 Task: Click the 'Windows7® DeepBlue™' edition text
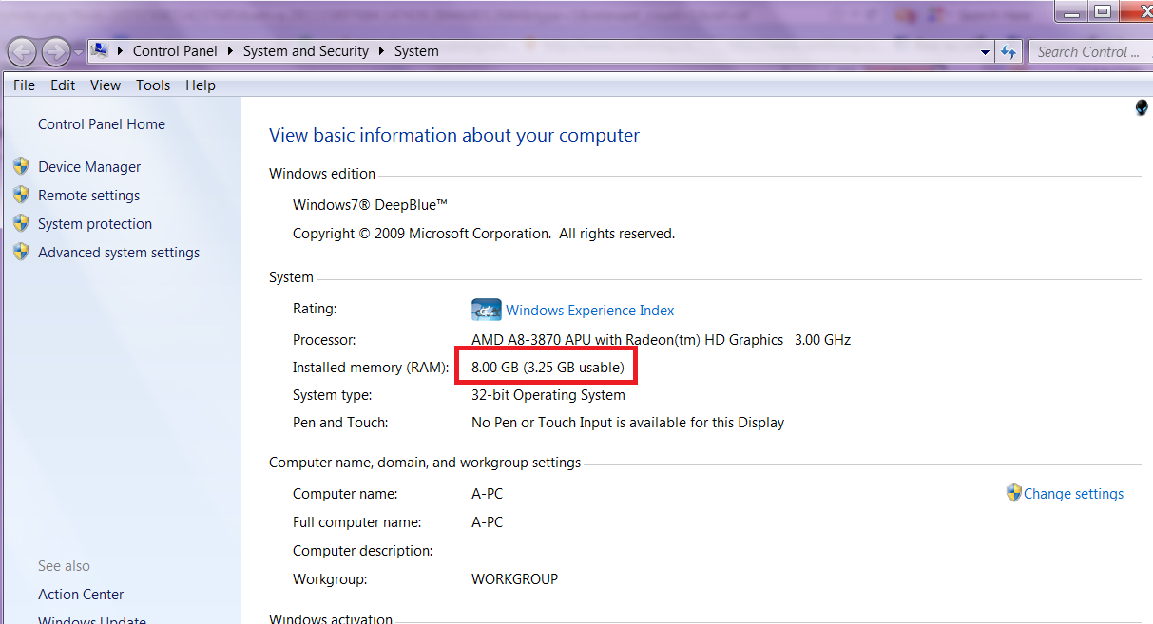click(370, 205)
